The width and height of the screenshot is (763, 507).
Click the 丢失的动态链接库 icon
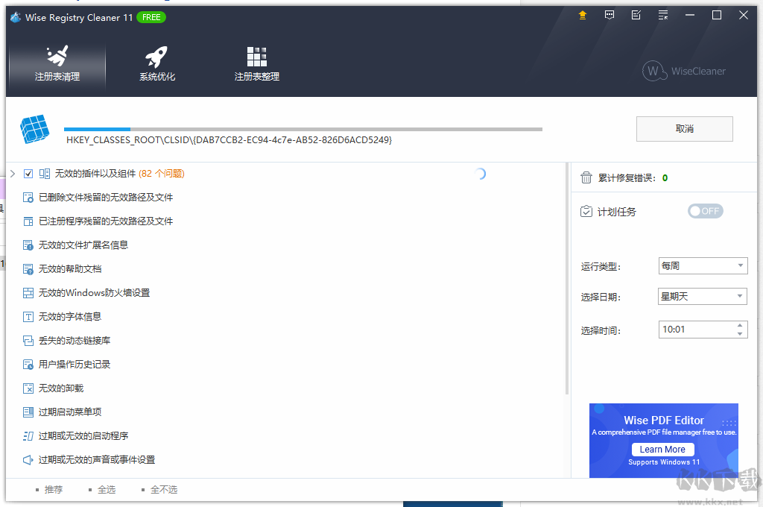(28, 341)
